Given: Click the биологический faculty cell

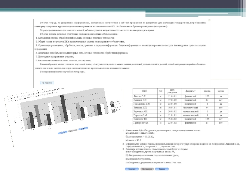Looking at the screenshot, I should click(191, 108).
